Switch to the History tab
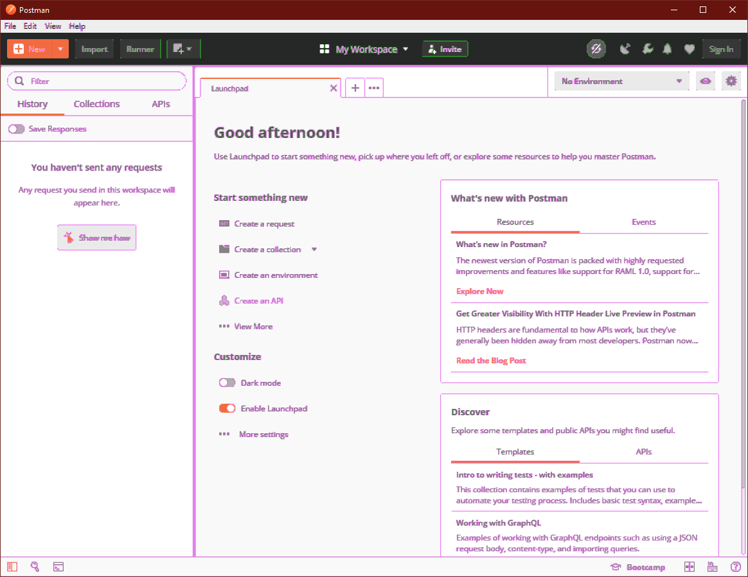This screenshot has height=577, width=748. (32, 104)
